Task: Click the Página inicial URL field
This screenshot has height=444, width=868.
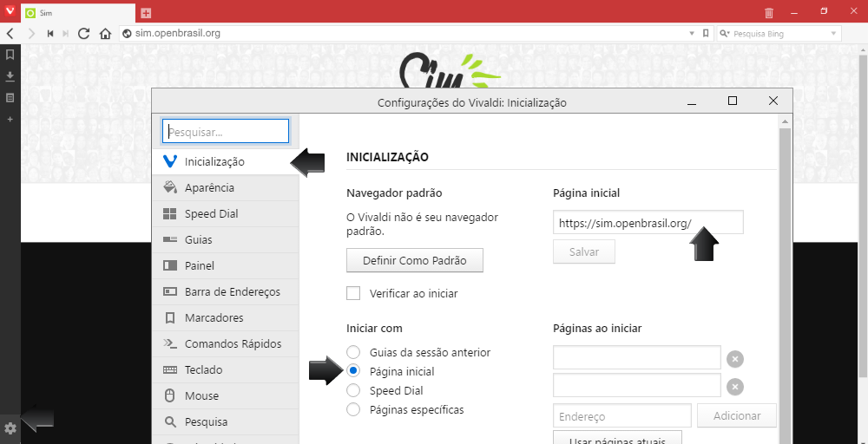Action: (648, 222)
